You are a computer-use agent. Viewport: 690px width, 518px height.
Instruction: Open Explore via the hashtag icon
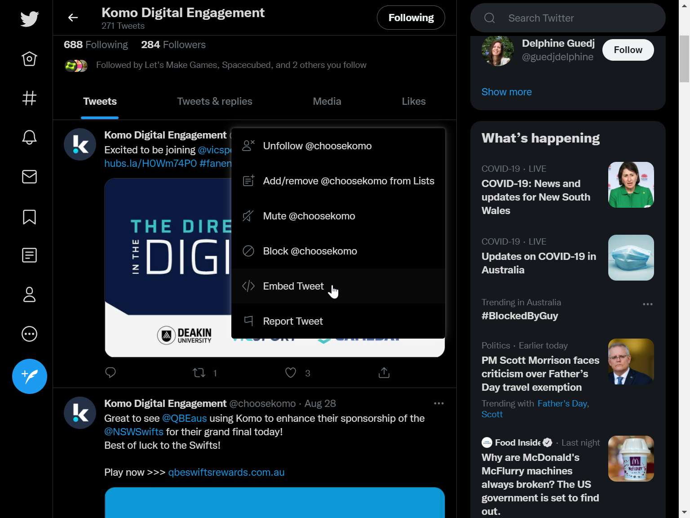[29, 98]
